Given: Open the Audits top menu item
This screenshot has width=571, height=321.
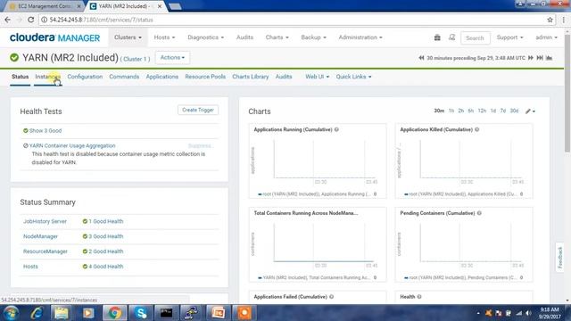Looking at the screenshot, I should pos(244,37).
